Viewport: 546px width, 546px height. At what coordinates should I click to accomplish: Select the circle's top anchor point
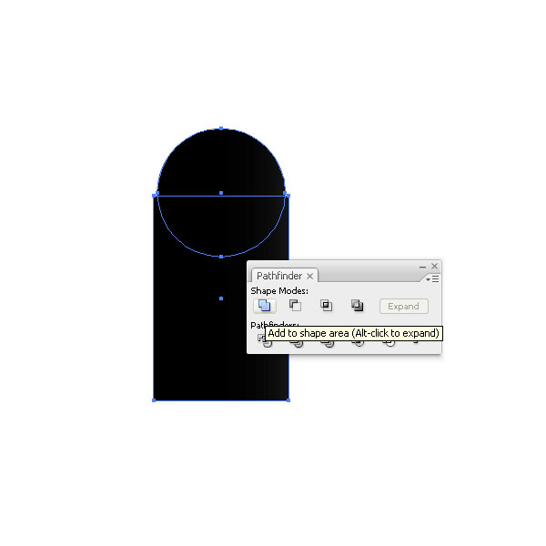221,128
